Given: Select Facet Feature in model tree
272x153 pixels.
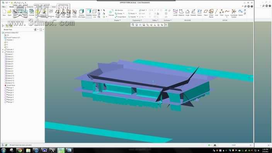Looking at the screenshot, I should pos(13,37).
